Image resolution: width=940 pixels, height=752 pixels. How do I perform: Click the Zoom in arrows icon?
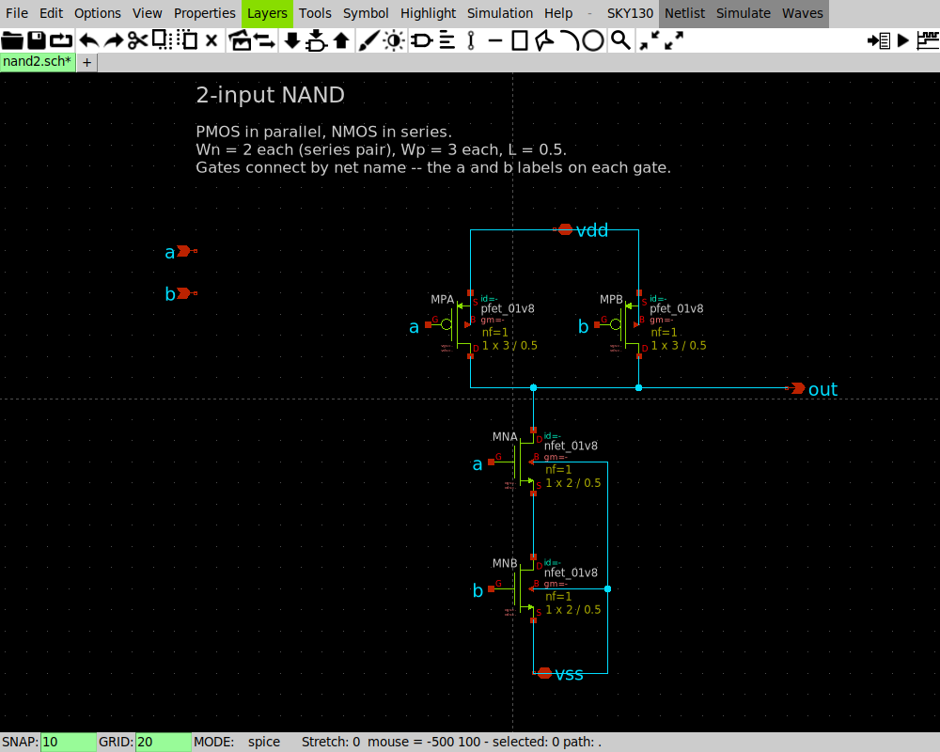point(649,40)
